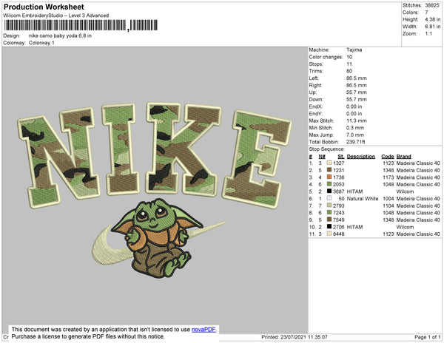The height and width of the screenshot is (343, 444).
Task: Click design name 'nike camo baby yoda 6,8 in'
Action: click(60, 36)
